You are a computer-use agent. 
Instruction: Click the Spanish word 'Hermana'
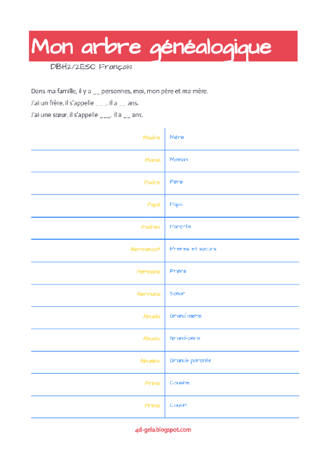tap(149, 294)
